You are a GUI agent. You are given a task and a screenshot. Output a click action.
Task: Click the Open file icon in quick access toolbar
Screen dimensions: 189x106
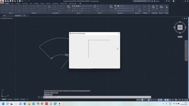8,1
